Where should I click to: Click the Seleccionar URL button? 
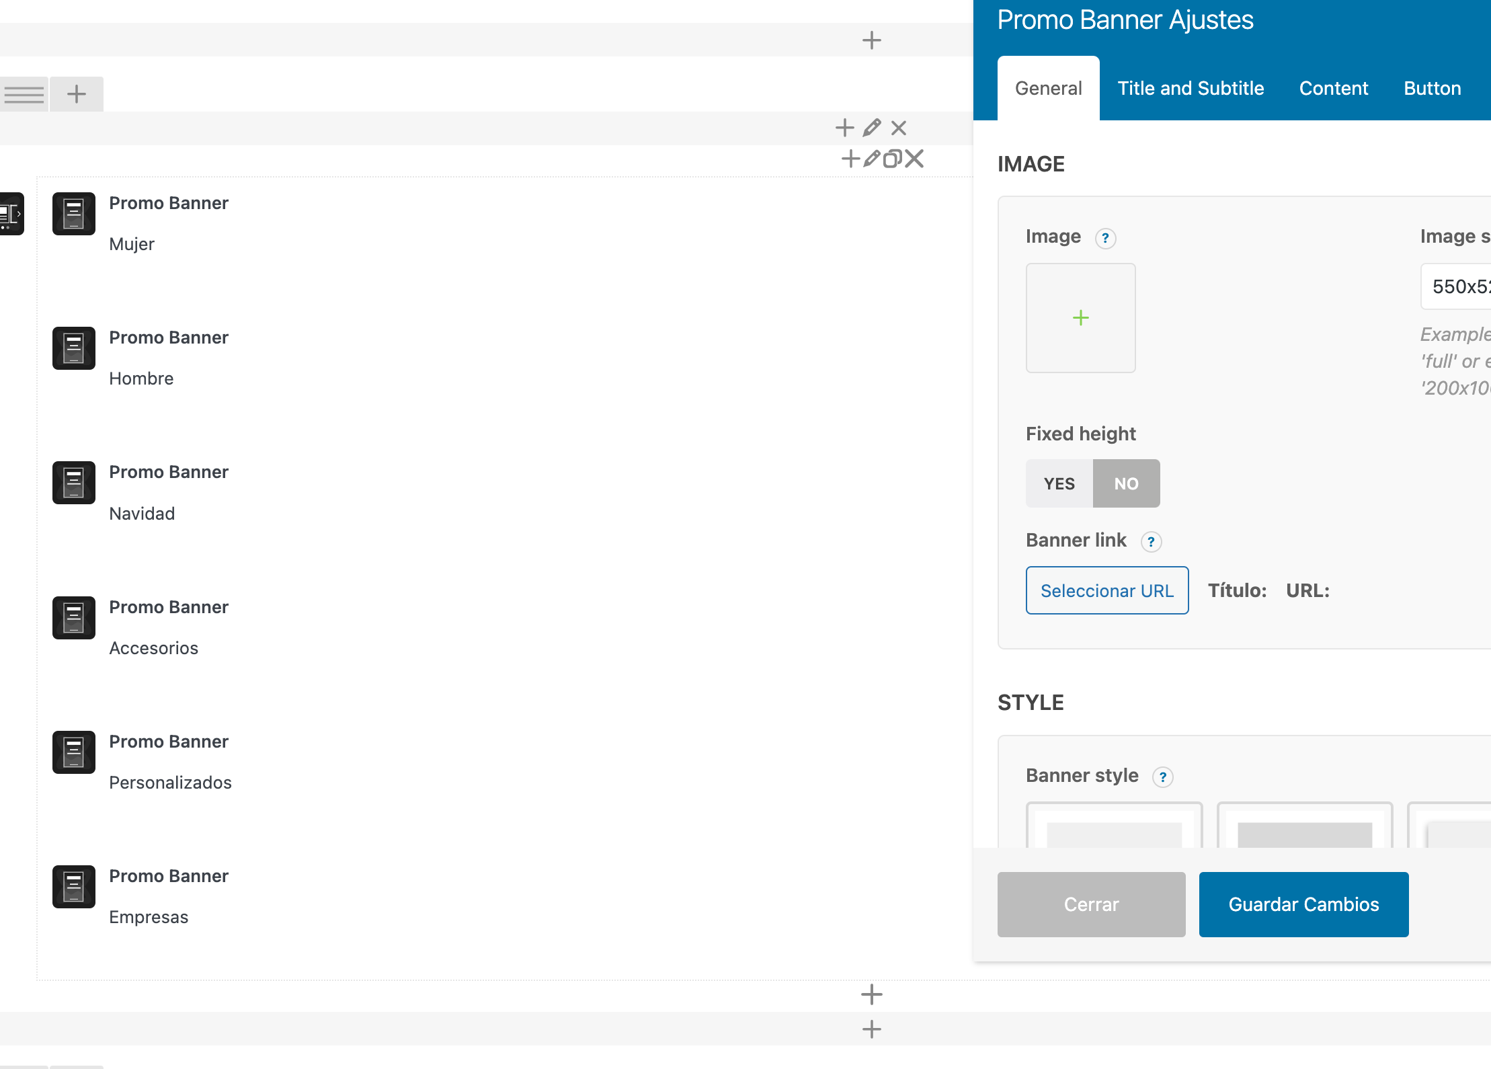1106,590
